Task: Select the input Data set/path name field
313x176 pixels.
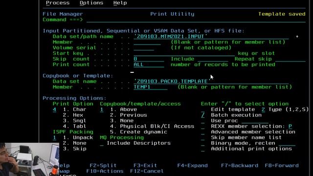Action: [x=211, y=36]
